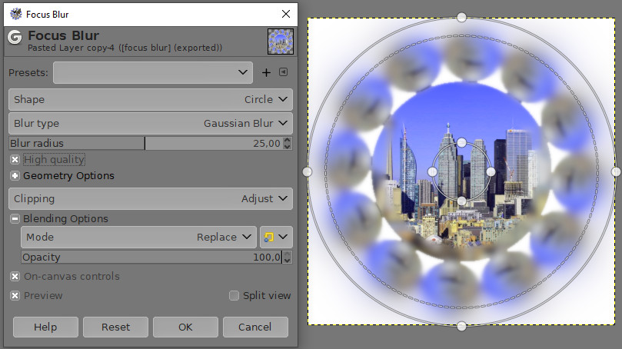Click the layer preview thumbnail in header
The image size is (622, 349).
(281, 42)
